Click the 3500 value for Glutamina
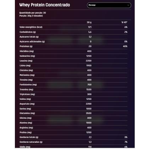This screenshot has height=149, width=149. (x=89, y=113)
